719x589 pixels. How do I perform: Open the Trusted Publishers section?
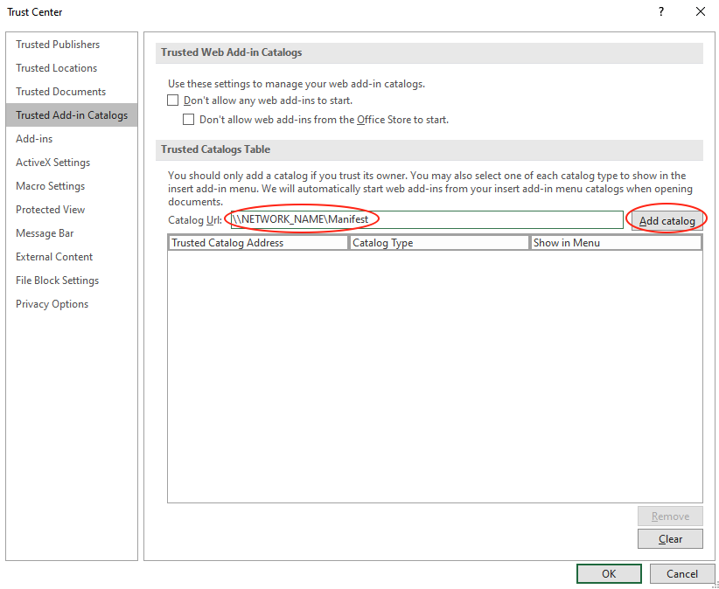[x=58, y=45]
